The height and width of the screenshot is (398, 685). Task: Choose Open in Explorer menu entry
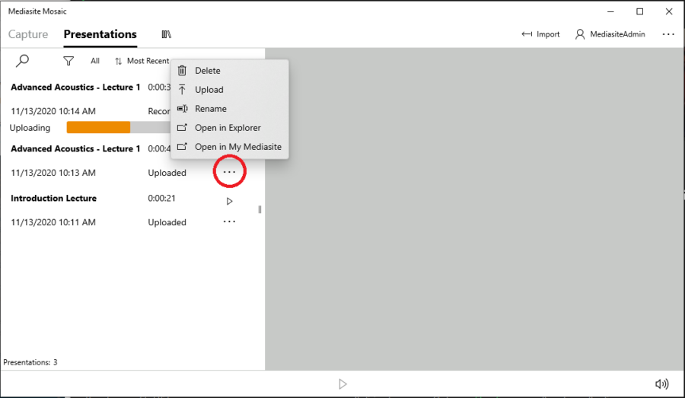coord(230,128)
